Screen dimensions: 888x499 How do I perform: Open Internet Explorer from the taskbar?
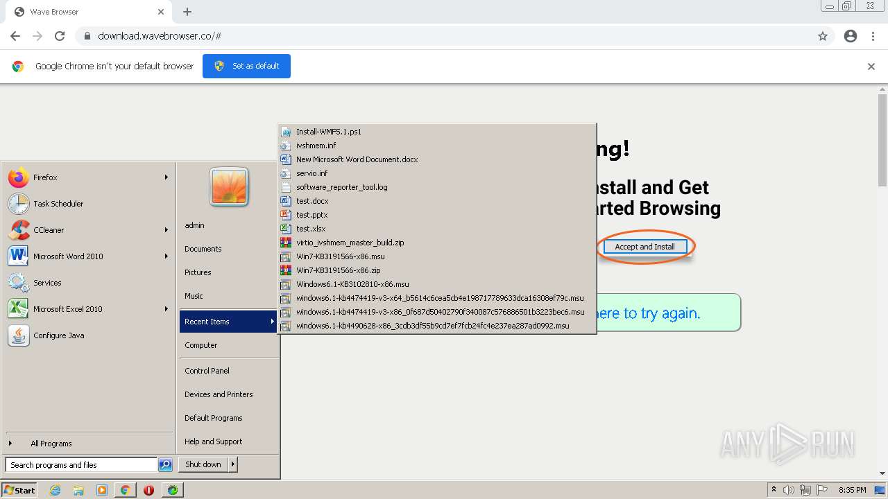(55, 490)
